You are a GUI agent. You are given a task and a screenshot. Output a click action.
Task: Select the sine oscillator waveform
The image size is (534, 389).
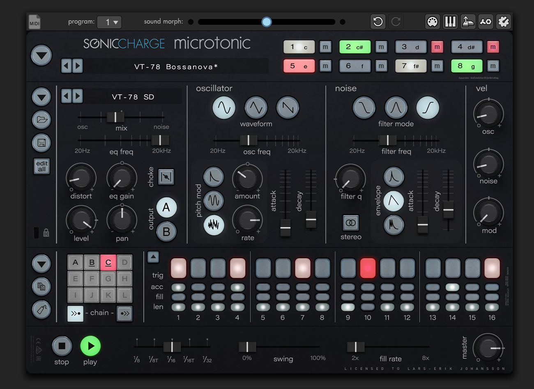click(224, 108)
